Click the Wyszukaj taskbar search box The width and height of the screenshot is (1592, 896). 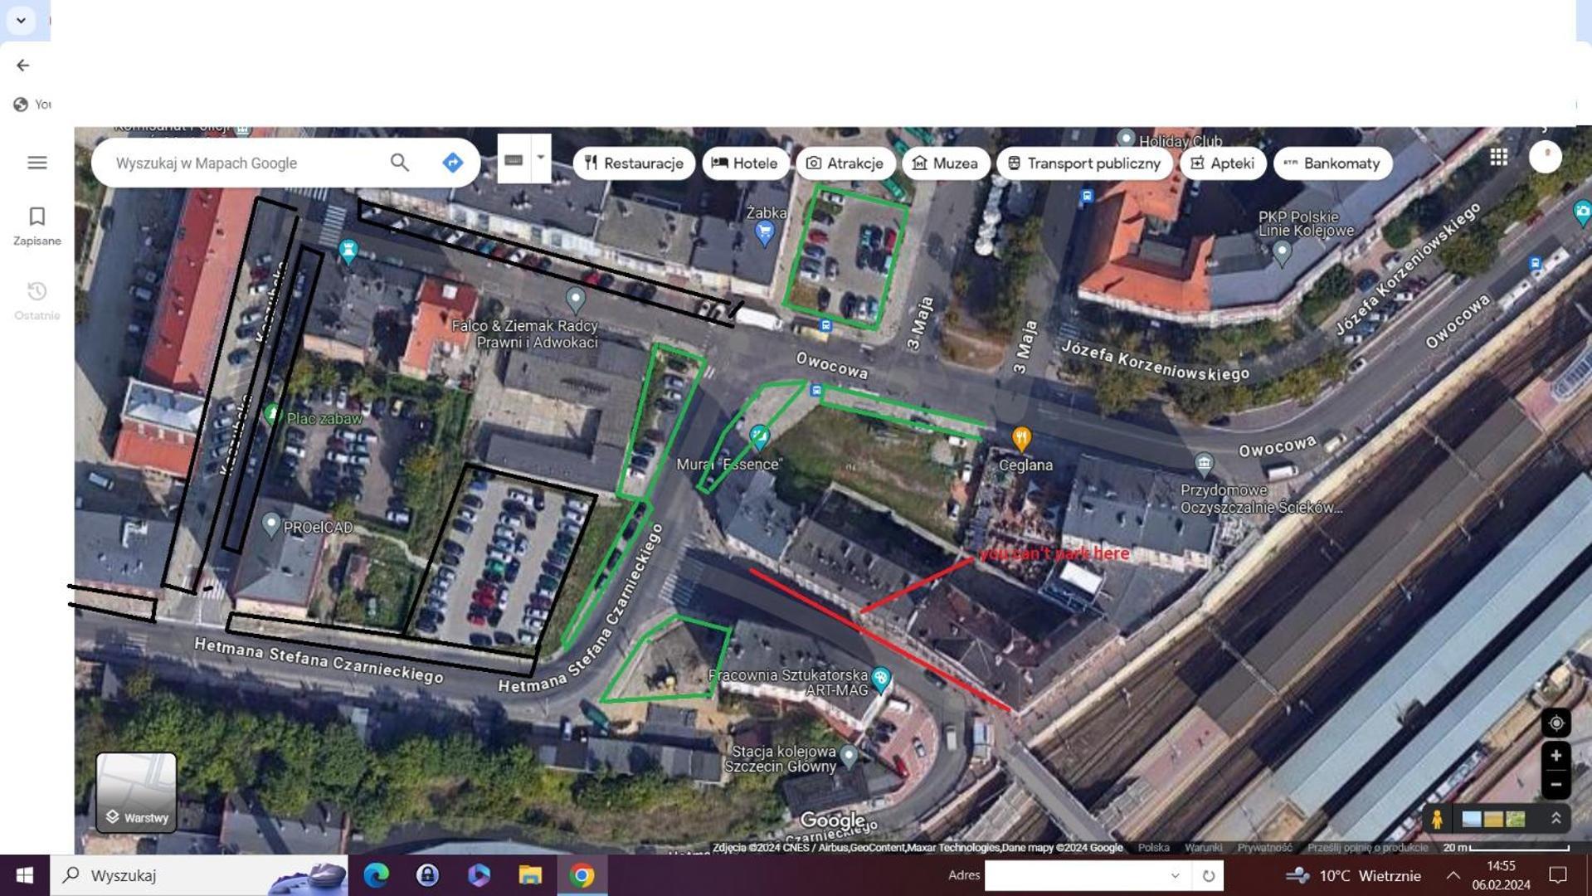pos(199,875)
